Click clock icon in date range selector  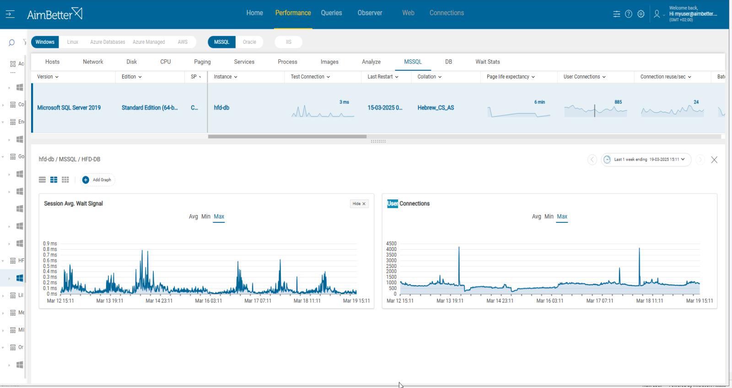[607, 160]
